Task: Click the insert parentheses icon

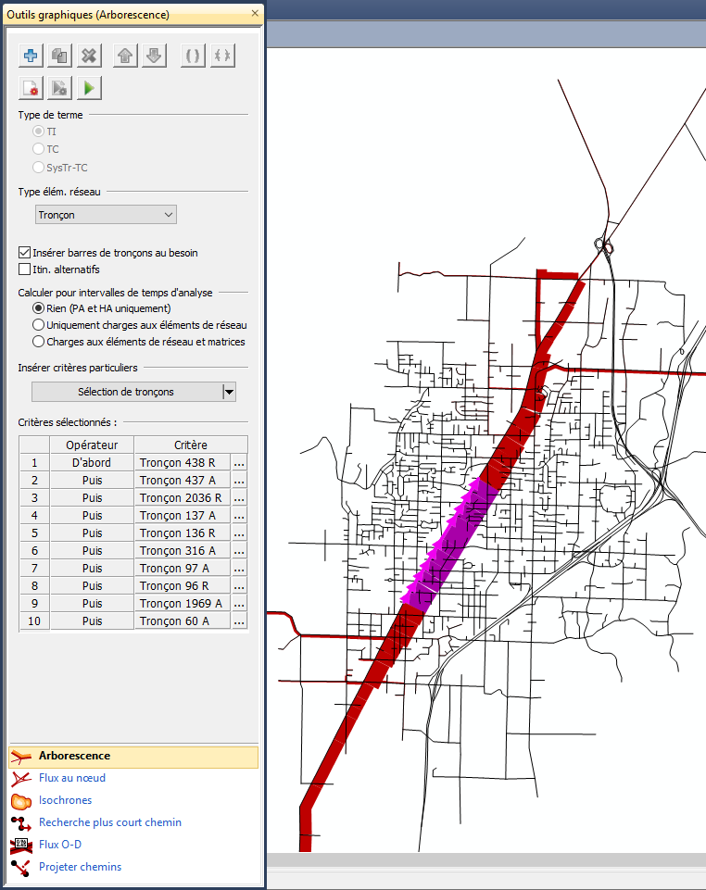Action: point(193,56)
